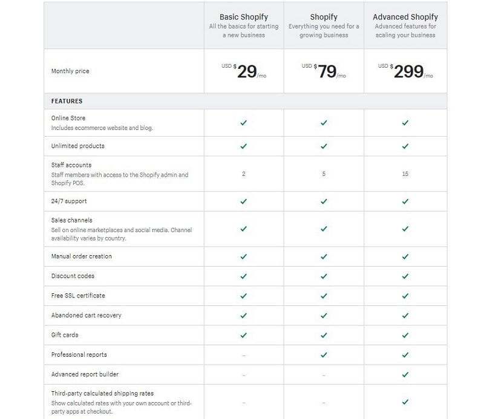Click Discount codes checkmark under Advanced Shopify
Image resolution: width=484 pixels, height=419 pixels.
click(x=405, y=276)
